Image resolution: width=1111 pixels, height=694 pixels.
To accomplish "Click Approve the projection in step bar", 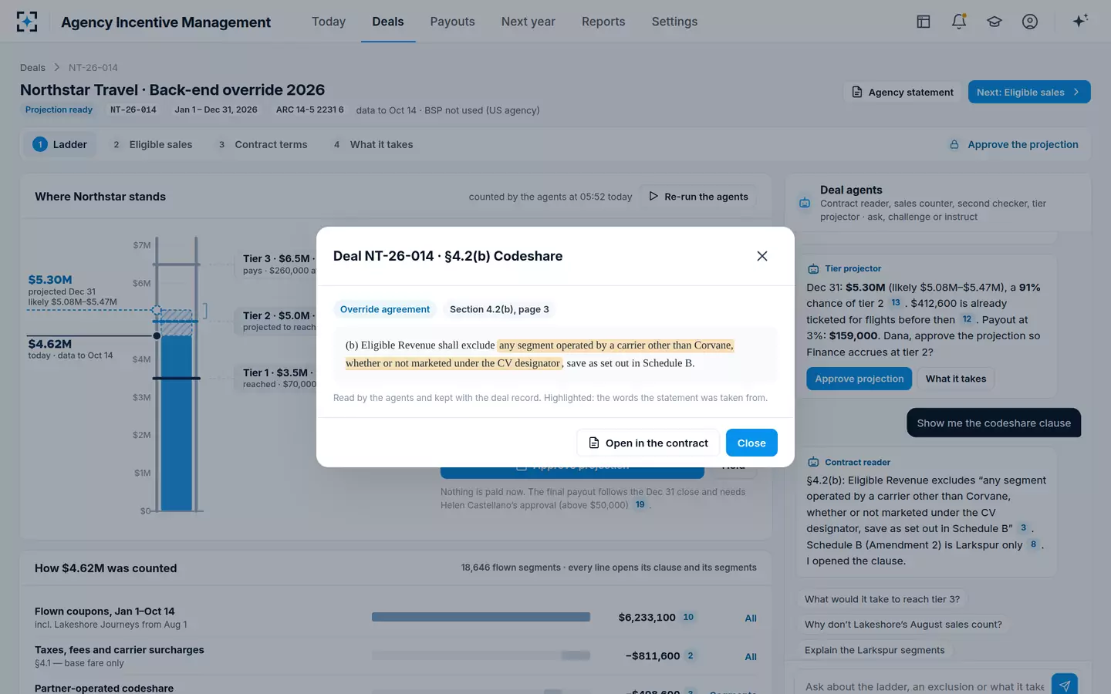I will click(x=1014, y=144).
